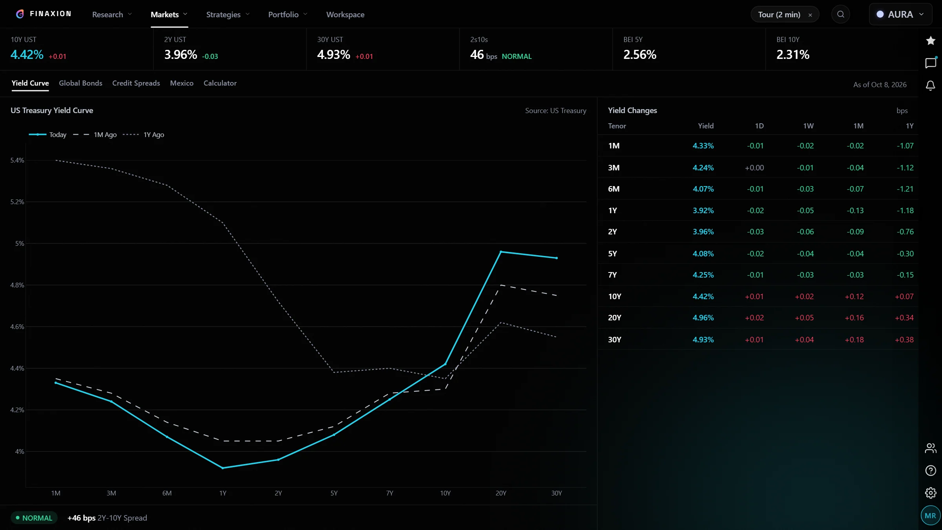The height and width of the screenshot is (530, 942).
Task: Select the Yield Curve tab
Action: click(30, 83)
